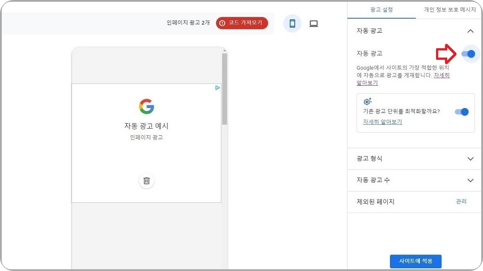483x271 pixels.
Task: Turn off the 기존 광고 단위 최적화 switch
Action: [x=462, y=112]
